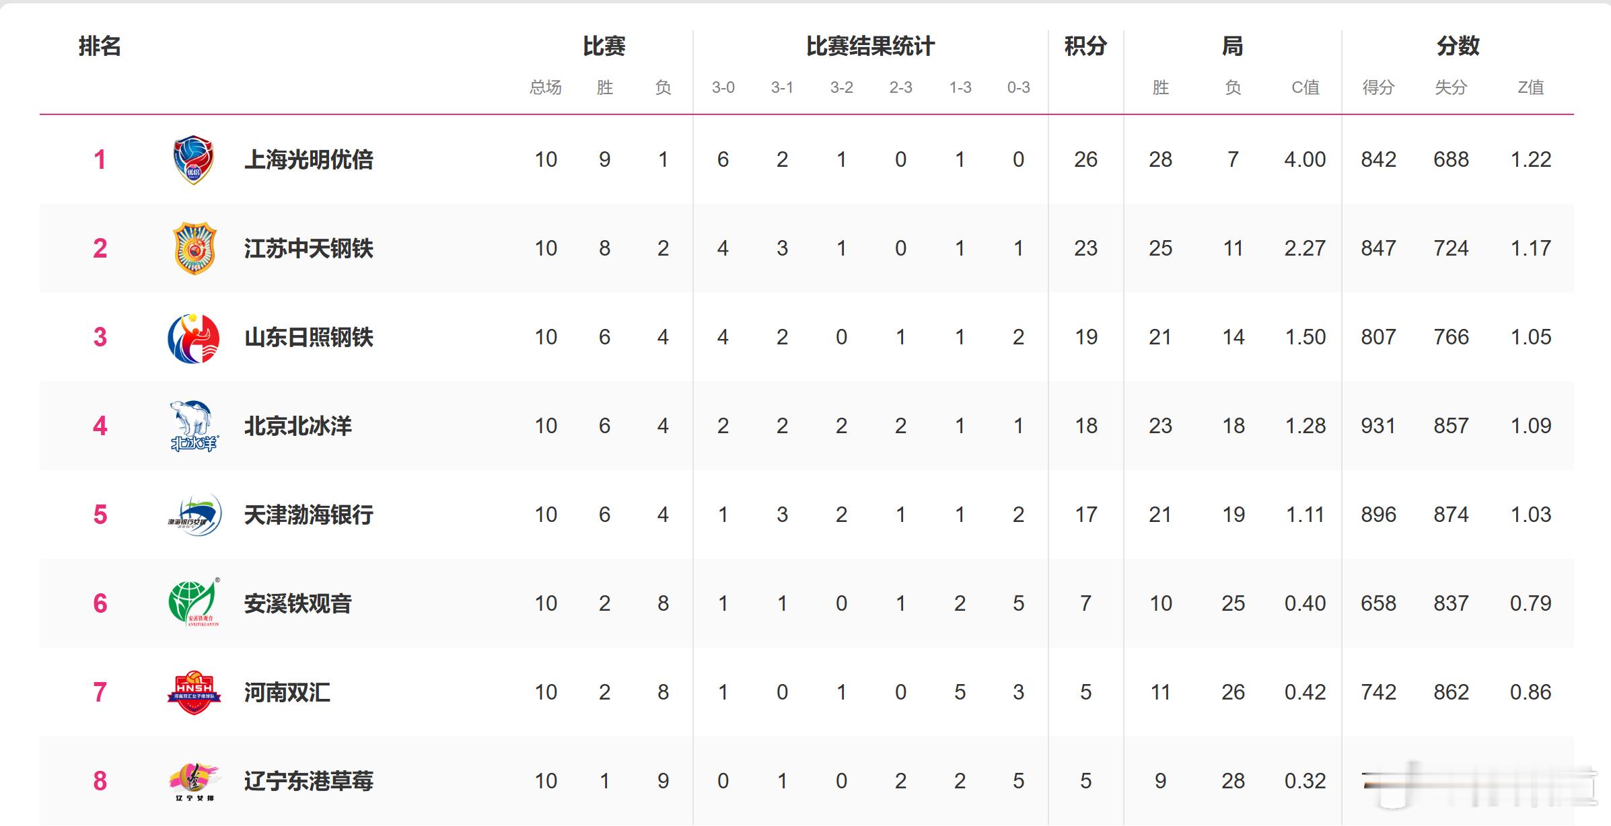Click the Liaoning 辽宁东港草莓 team logo
The image size is (1611, 826).
click(194, 781)
